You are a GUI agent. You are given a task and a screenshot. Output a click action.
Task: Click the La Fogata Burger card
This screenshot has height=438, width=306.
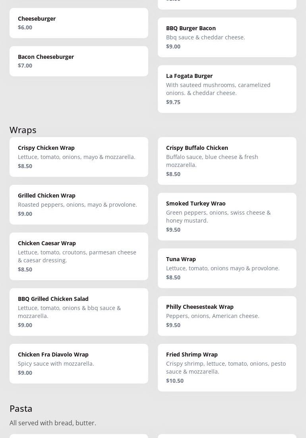click(x=227, y=89)
